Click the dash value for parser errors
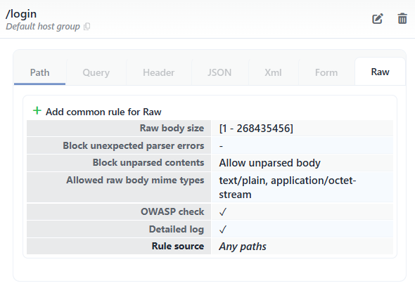Screen dimensions: 415x288 (x=221, y=146)
